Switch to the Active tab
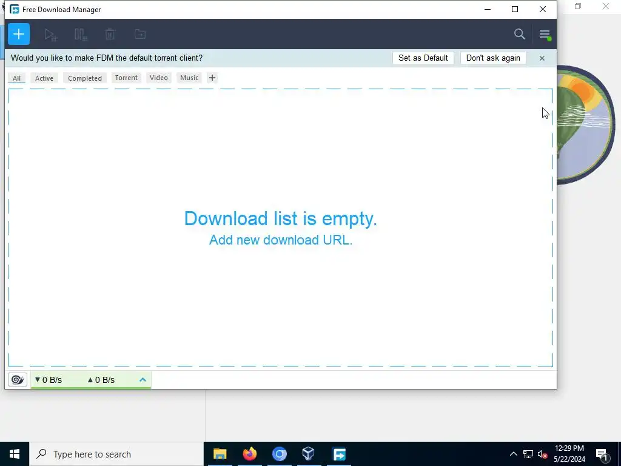The height and width of the screenshot is (466, 621). (44, 78)
